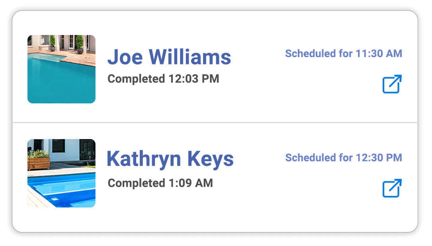
Task: Open Kathryn Keys' job with external-link icon
Action: click(x=392, y=188)
